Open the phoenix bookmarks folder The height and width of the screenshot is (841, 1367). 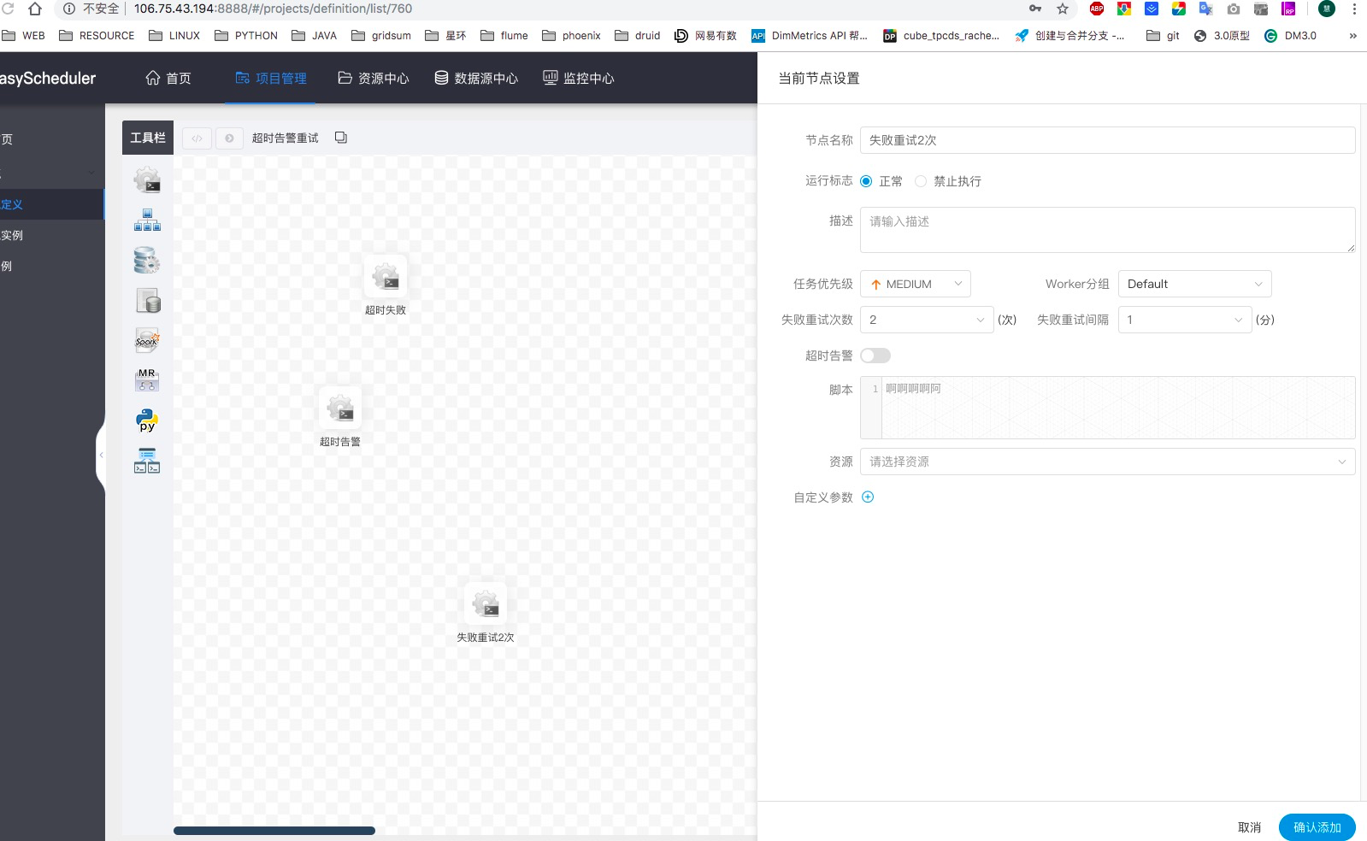click(571, 36)
